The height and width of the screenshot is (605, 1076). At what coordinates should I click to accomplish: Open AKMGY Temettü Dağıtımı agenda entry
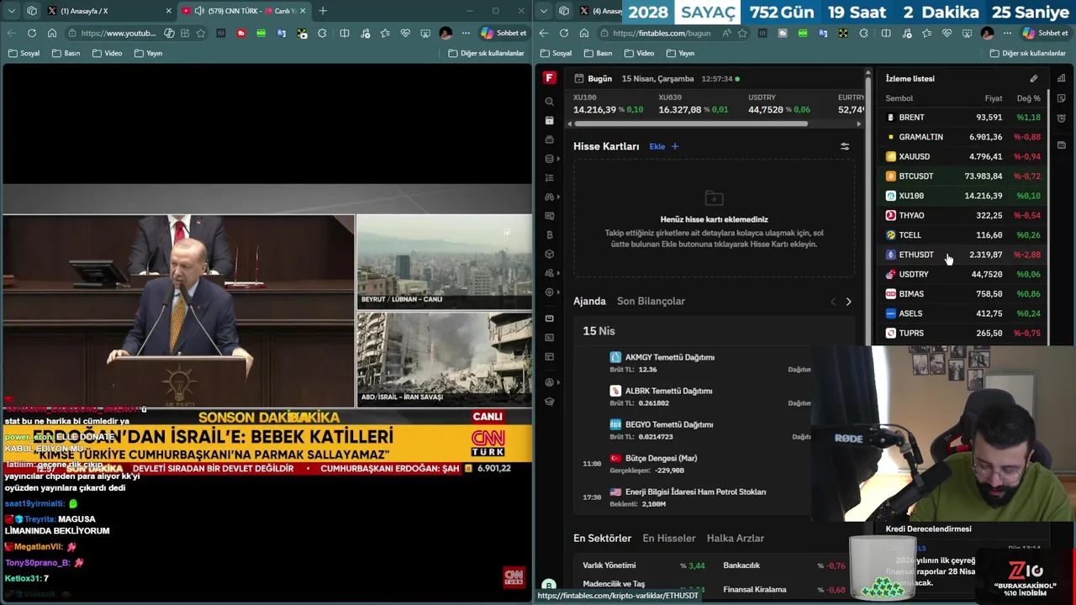tap(669, 357)
